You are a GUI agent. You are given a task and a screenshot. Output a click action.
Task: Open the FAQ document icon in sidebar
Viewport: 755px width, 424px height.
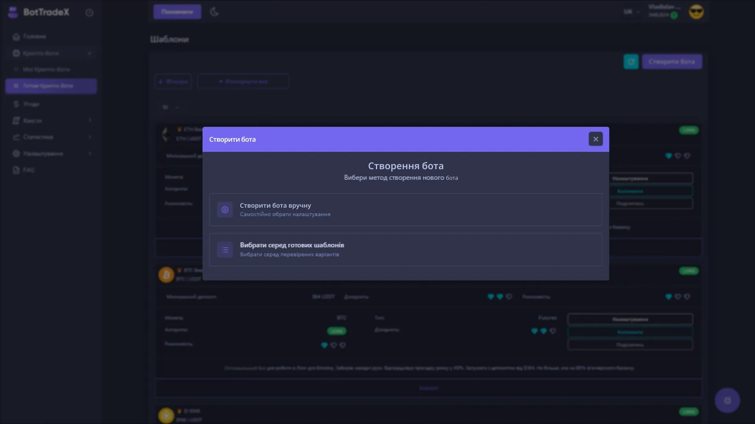pos(16,170)
